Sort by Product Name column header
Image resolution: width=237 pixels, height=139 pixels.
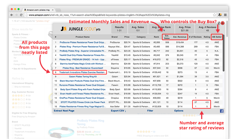coord(82,37)
